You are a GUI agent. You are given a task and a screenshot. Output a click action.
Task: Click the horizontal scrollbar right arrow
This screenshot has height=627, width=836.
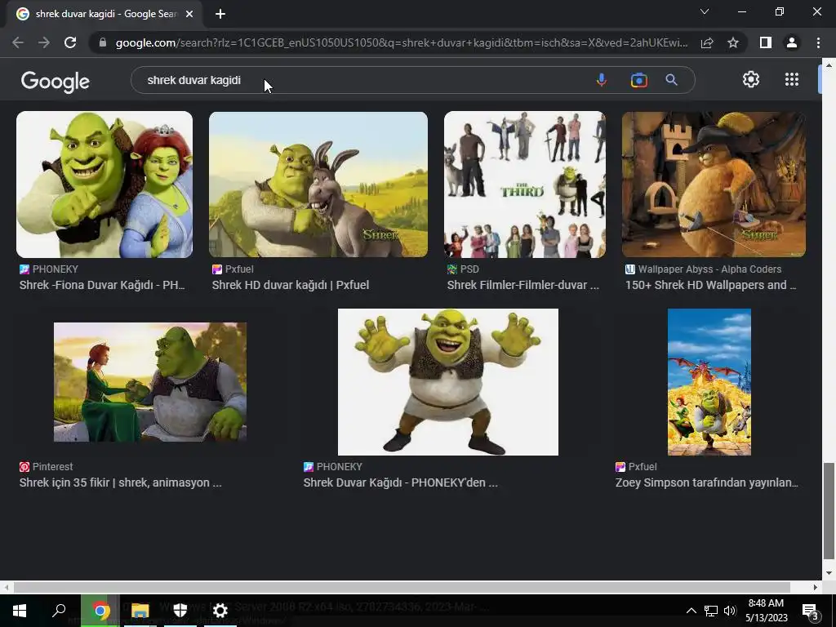[816, 587]
